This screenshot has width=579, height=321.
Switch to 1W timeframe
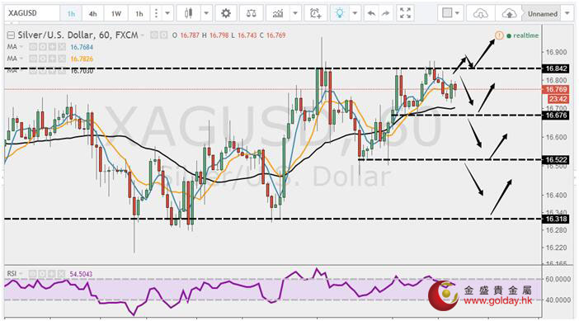click(116, 14)
